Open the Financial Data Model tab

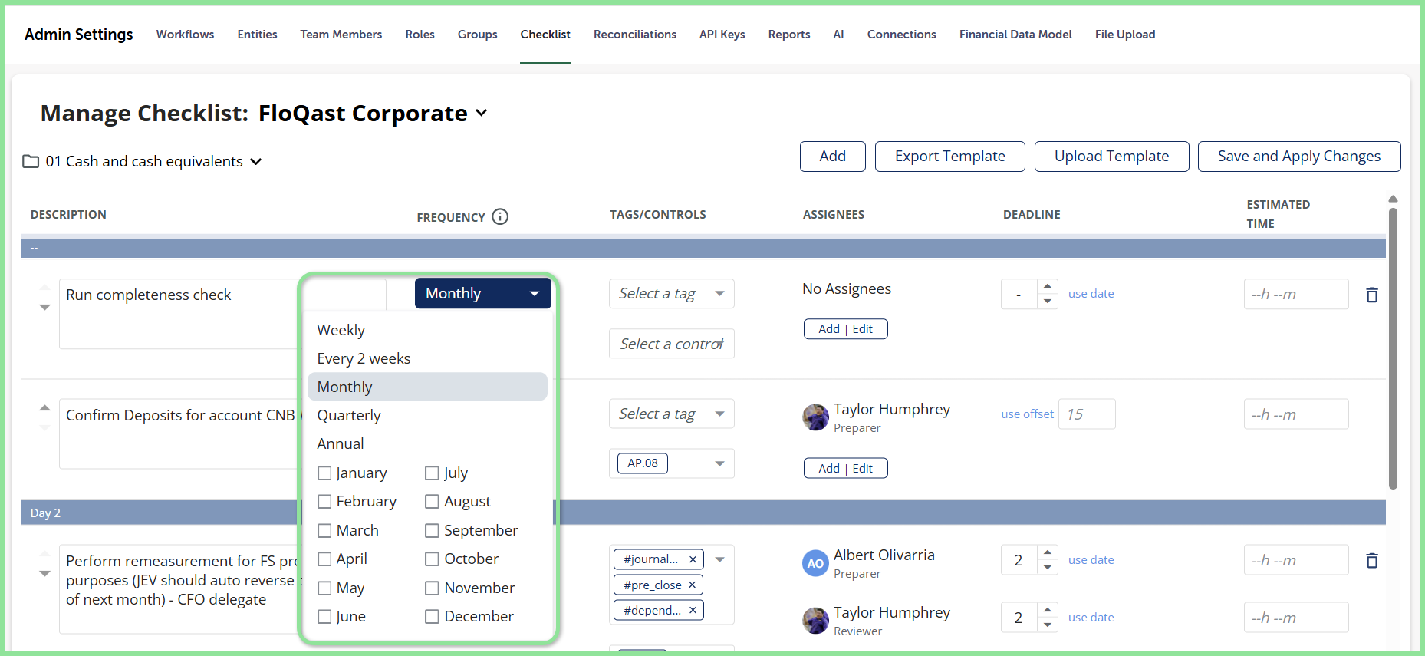click(x=1015, y=35)
